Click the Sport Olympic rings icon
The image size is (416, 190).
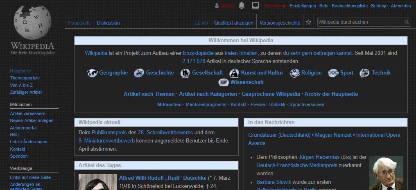[333, 73]
